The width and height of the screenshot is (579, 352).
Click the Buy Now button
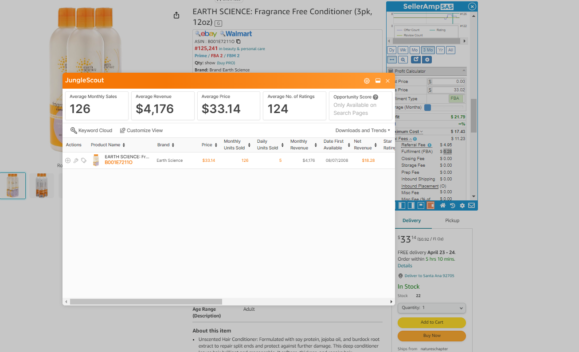point(432,336)
